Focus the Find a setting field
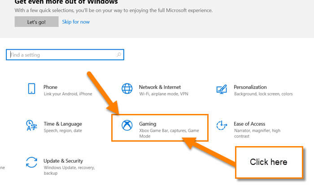This screenshot has height=185, width=314. pos(65,55)
